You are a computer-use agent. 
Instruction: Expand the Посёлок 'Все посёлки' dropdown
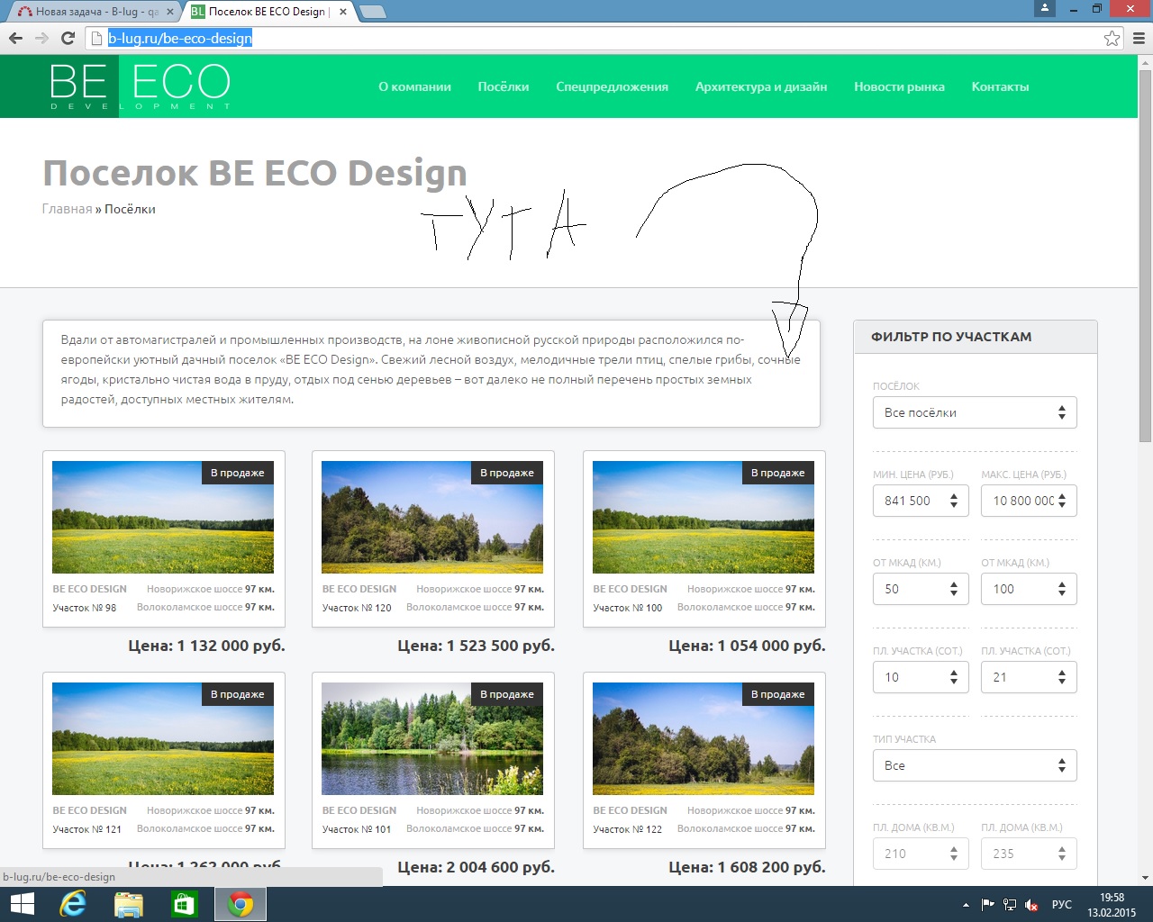point(974,412)
